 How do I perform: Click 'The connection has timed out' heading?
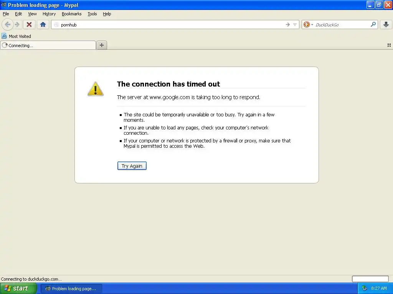pos(168,84)
